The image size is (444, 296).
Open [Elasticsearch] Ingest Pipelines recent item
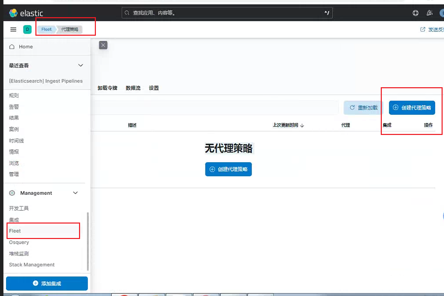coord(46,81)
